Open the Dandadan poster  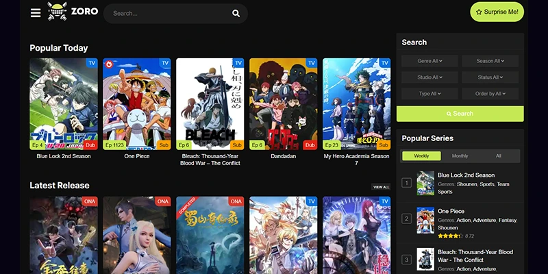point(284,104)
